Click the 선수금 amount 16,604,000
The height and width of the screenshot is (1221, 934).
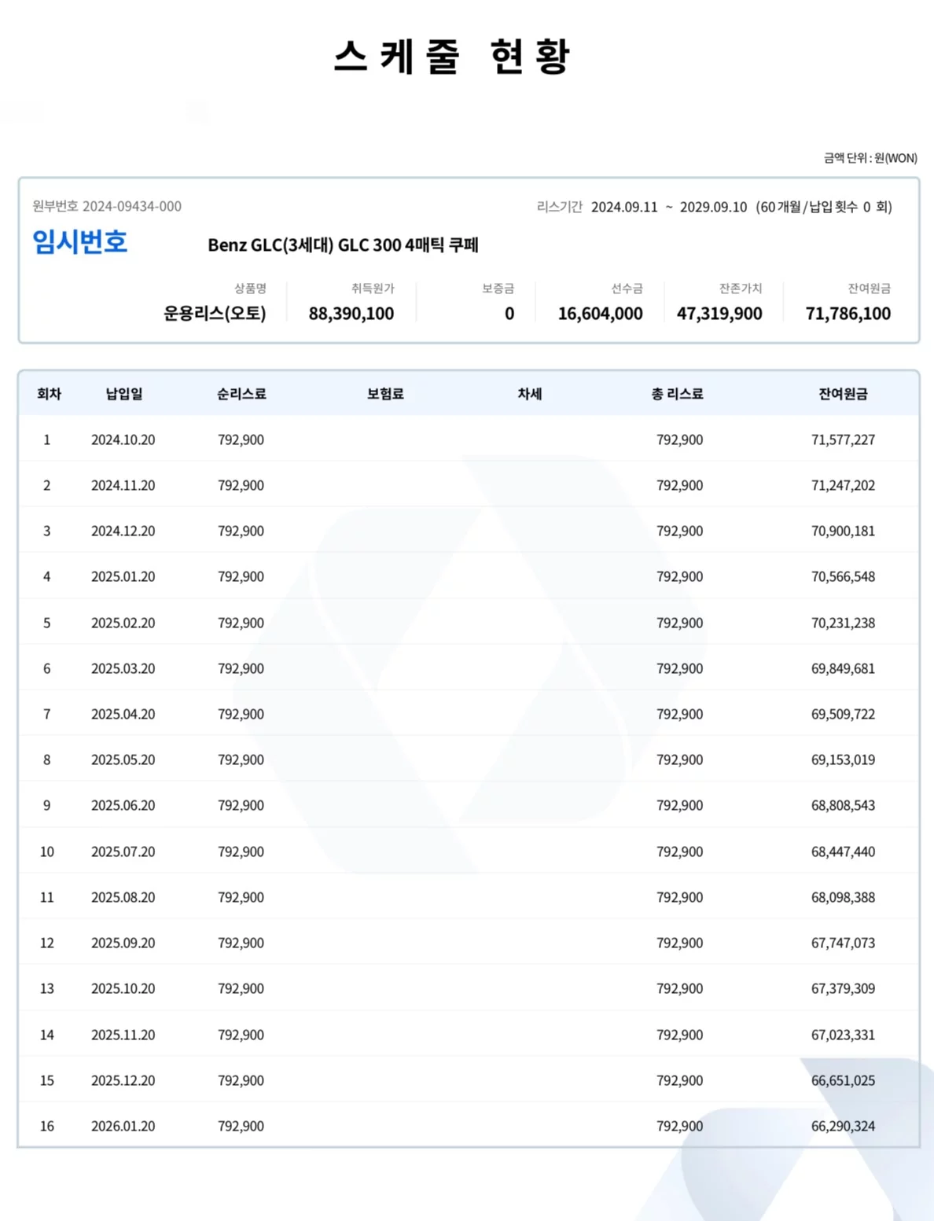(600, 314)
